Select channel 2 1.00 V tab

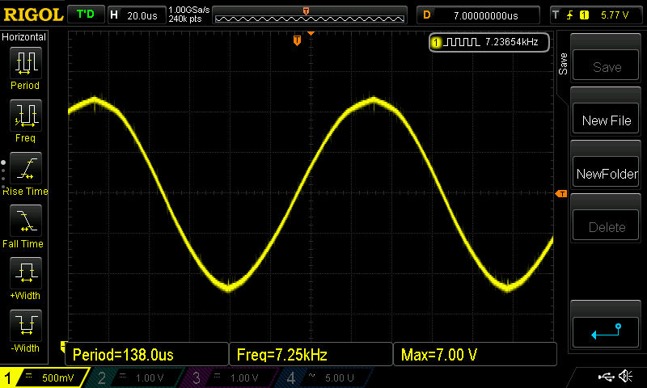tap(136, 377)
